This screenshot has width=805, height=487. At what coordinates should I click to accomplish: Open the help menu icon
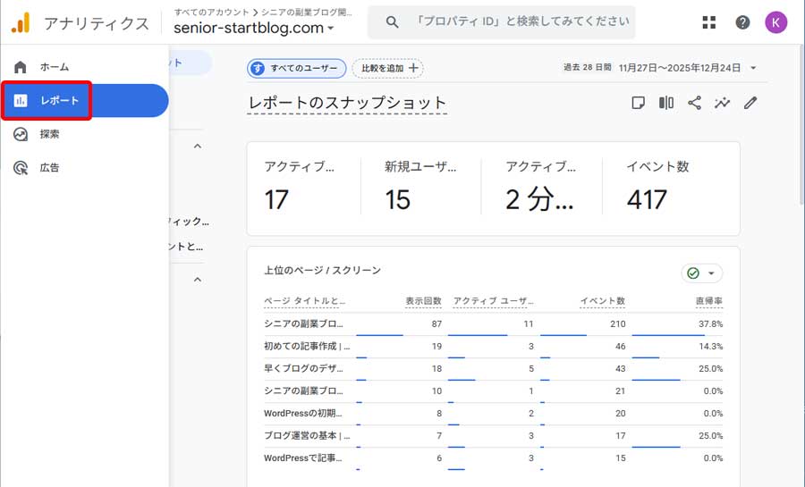(742, 22)
